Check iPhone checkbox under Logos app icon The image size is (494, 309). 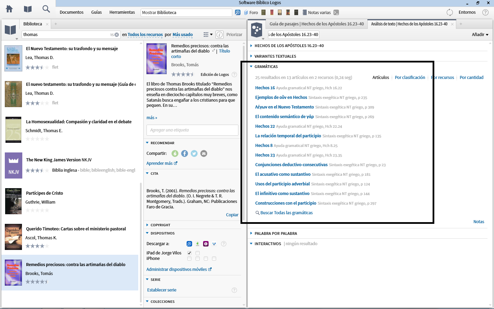coord(189,259)
